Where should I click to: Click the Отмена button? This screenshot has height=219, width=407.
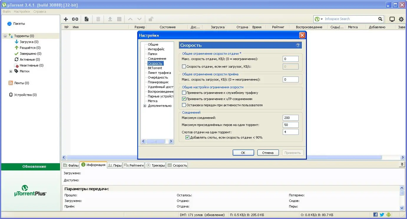268,153
